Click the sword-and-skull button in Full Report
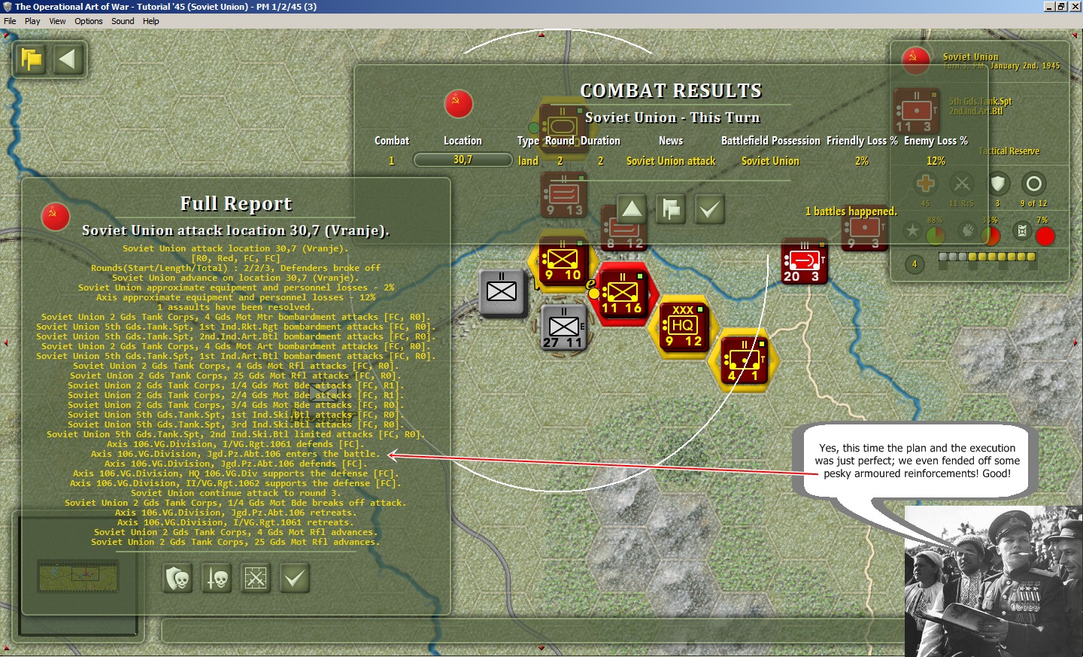The image size is (1083, 657). (217, 578)
